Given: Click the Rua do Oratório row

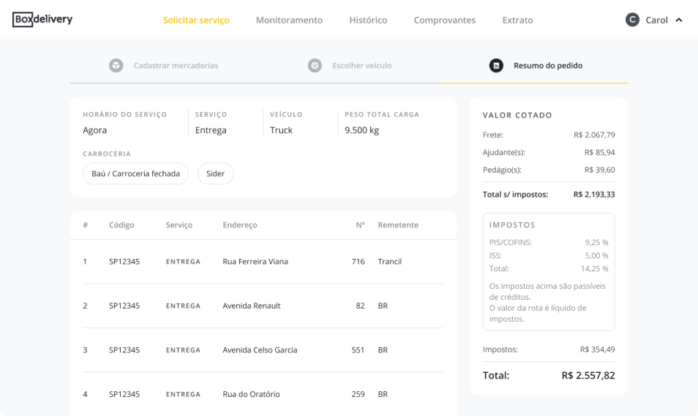Looking at the screenshot, I should (x=251, y=394).
